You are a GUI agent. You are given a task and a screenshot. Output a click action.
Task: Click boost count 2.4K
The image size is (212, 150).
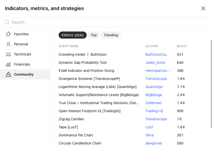coord(181,95)
